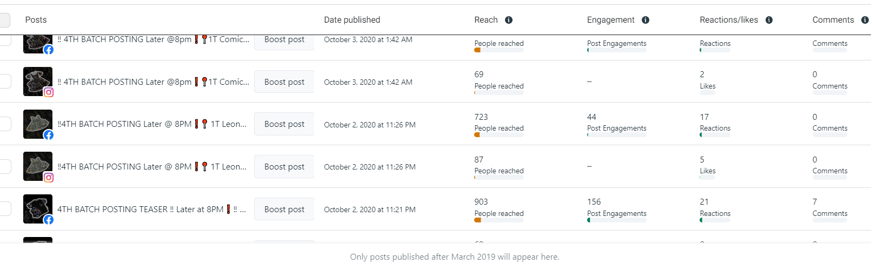Click reach progress bar for 903 people reached
The height and width of the screenshot is (264, 871).
coord(498,220)
